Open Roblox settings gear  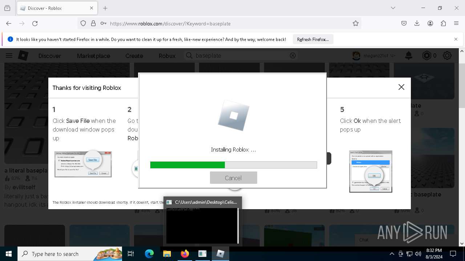click(447, 55)
